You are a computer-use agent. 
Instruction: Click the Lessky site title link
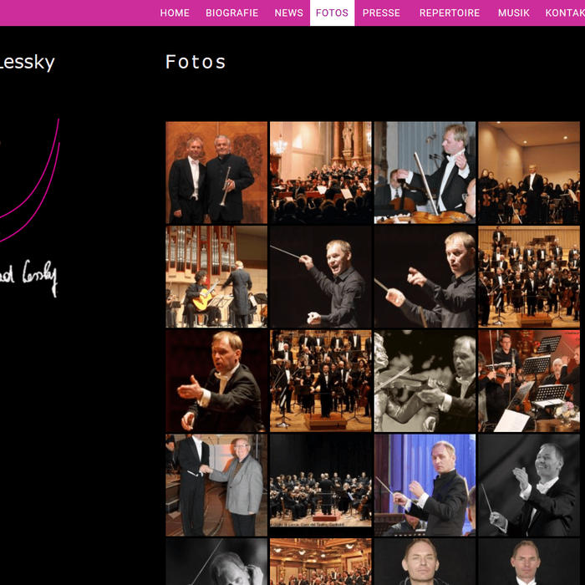(27, 62)
